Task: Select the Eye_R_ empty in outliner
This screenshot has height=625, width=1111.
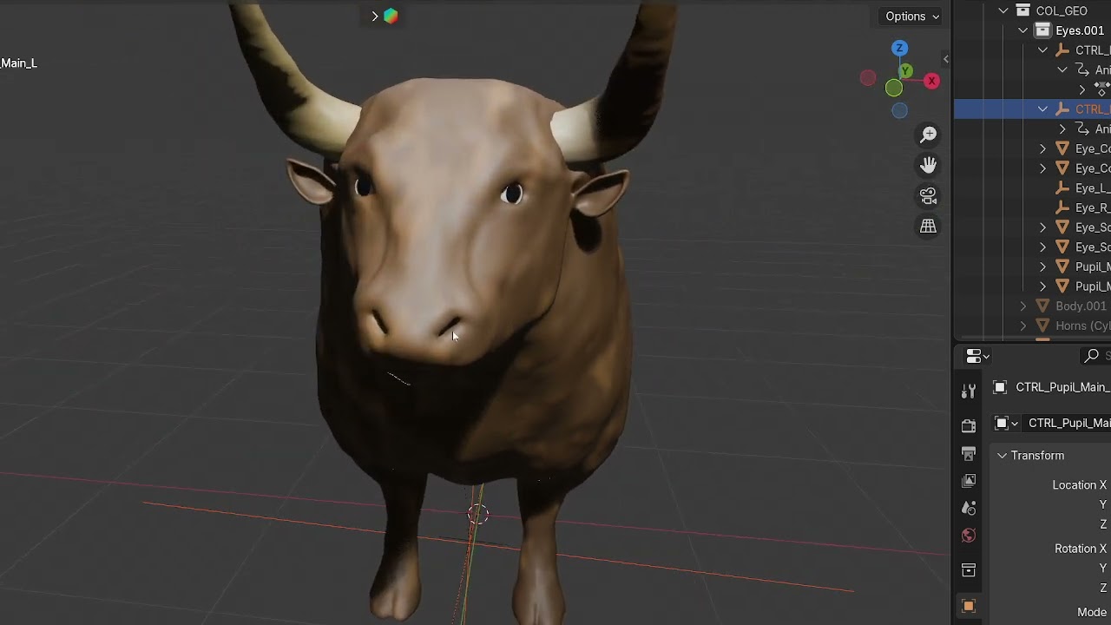Action: pos(1092,207)
